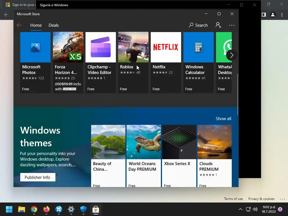Open the Windows Start menu

(9, 209)
